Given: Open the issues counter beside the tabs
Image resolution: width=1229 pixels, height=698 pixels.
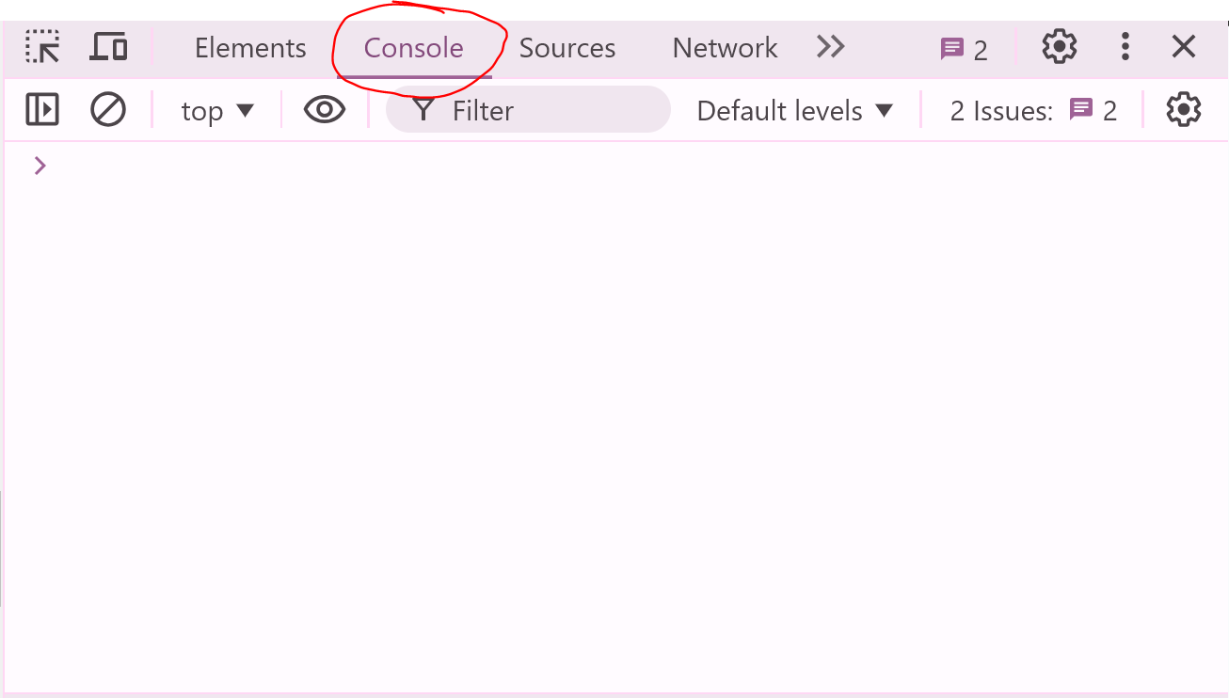Looking at the screenshot, I should (x=963, y=47).
